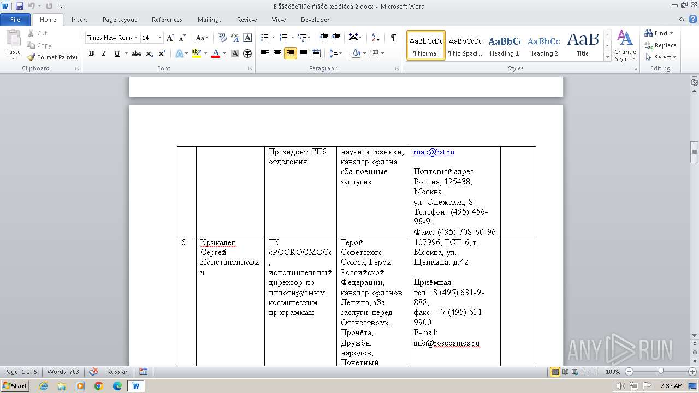
Task: Open Change Styles menu
Action: coord(625,46)
